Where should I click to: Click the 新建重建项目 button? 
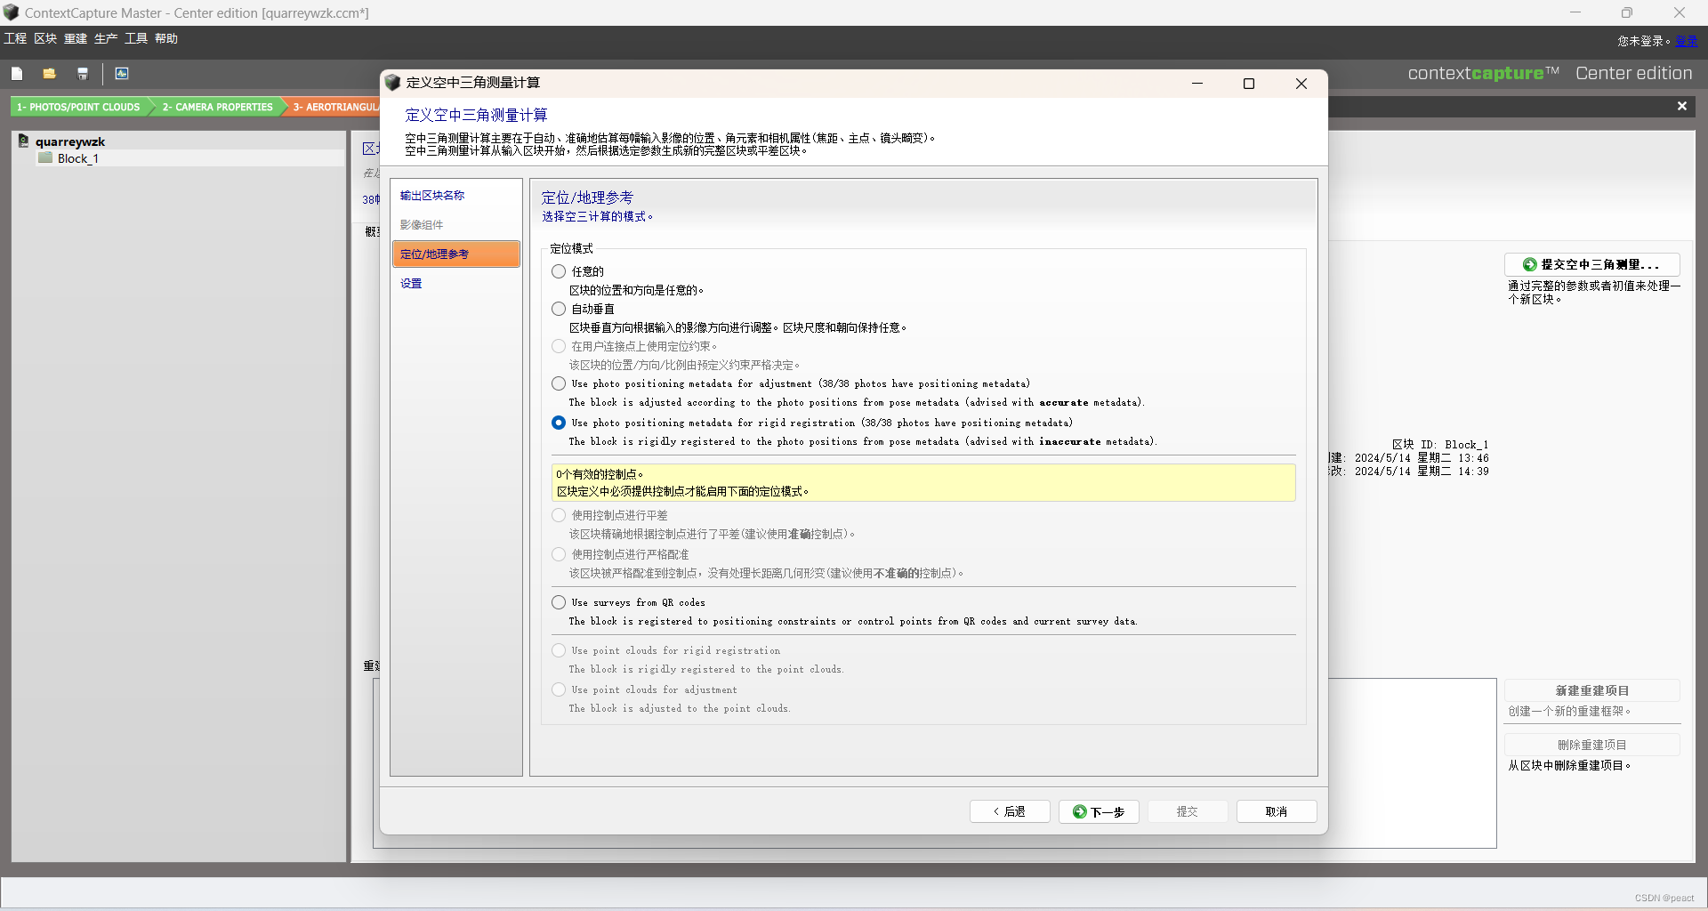click(x=1591, y=691)
